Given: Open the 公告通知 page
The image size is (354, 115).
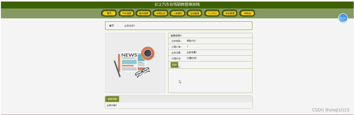Looking at the screenshot, I should 178,13.
